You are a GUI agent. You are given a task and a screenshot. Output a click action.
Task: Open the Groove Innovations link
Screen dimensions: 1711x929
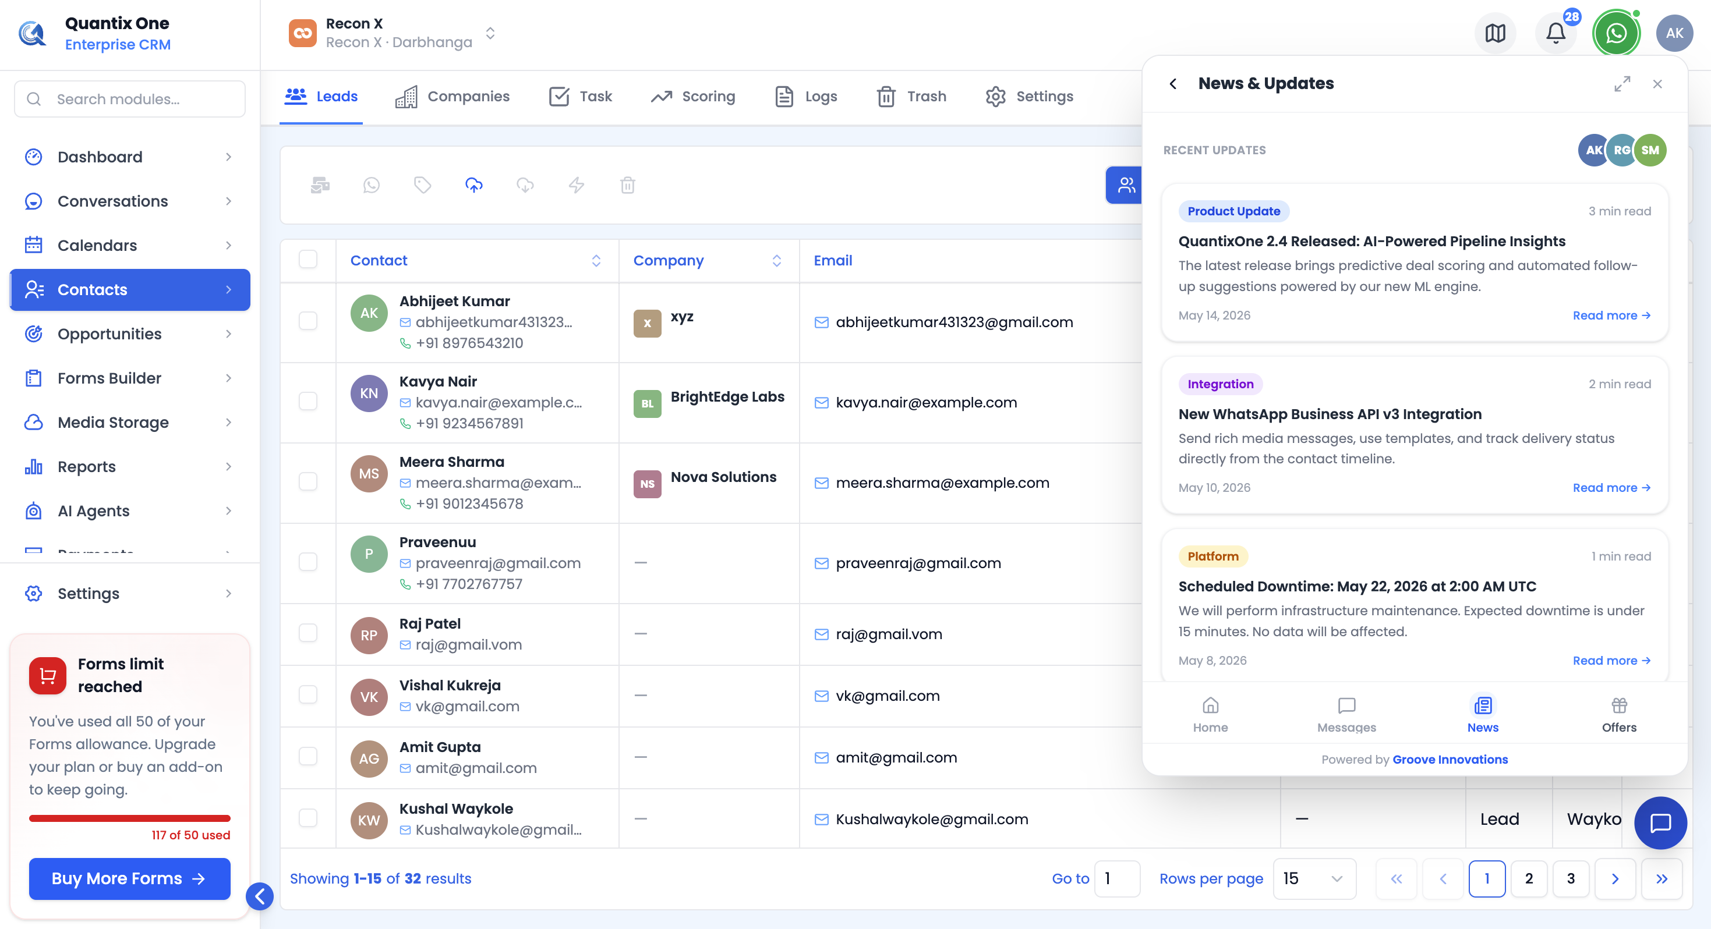click(x=1450, y=760)
